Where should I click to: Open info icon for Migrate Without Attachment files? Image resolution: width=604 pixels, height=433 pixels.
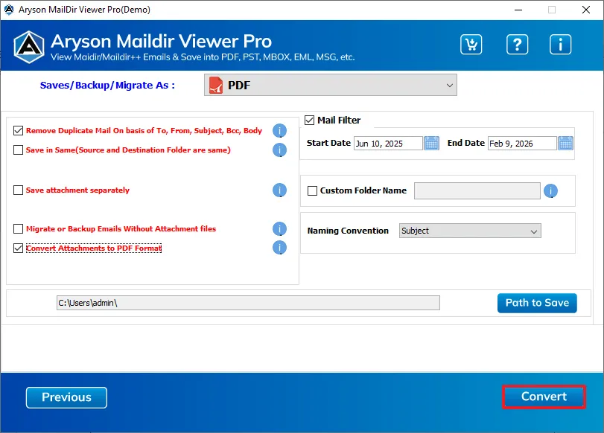point(280,229)
